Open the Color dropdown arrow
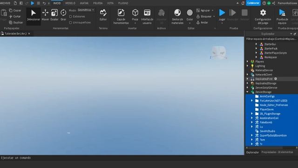Viewport: 298px width, 168px height. pos(190,23)
